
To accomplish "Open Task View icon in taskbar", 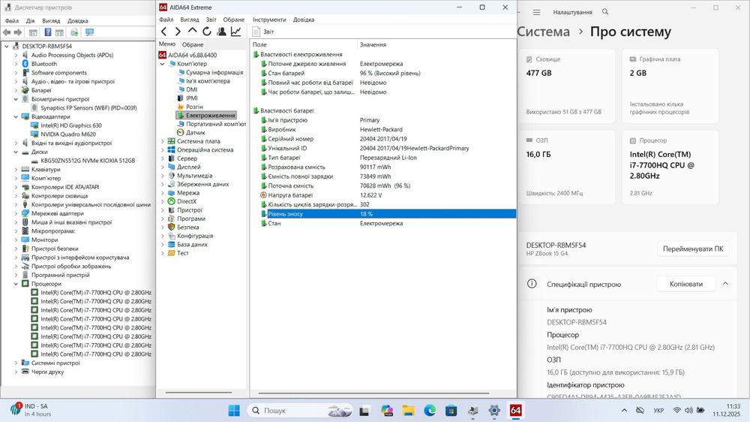I will [364, 411].
